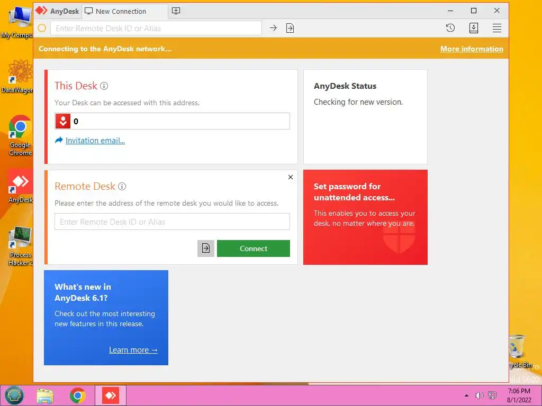The image size is (542, 406).
Task: Open the Process Hacker 2 desktop shortcut
Action: (x=21, y=246)
